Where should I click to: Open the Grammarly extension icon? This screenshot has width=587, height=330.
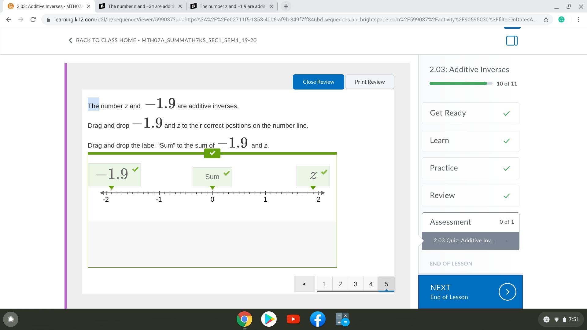tap(561, 20)
